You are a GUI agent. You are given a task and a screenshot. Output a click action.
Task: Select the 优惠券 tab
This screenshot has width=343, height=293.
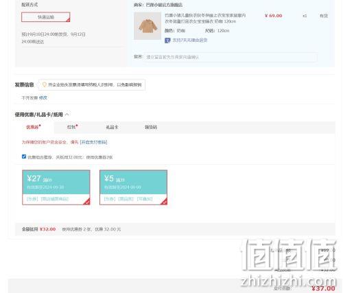[x=34, y=127]
